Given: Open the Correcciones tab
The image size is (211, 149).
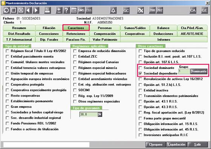Looking at the screenshot, I should click(49, 34).
